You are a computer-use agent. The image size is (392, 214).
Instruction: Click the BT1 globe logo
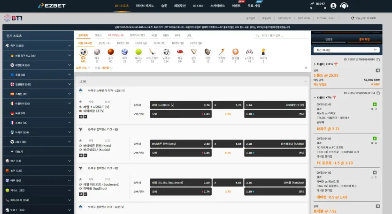point(13,18)
